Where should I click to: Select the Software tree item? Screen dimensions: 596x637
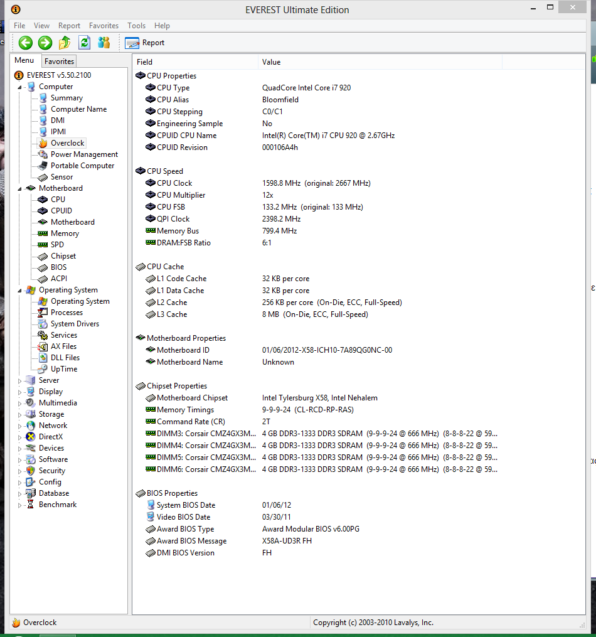coord(53,459)
